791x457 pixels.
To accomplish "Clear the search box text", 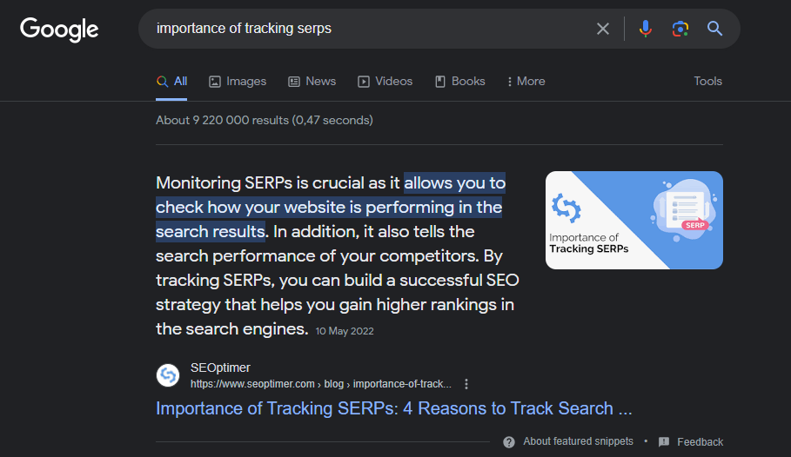I will (603, 29).
